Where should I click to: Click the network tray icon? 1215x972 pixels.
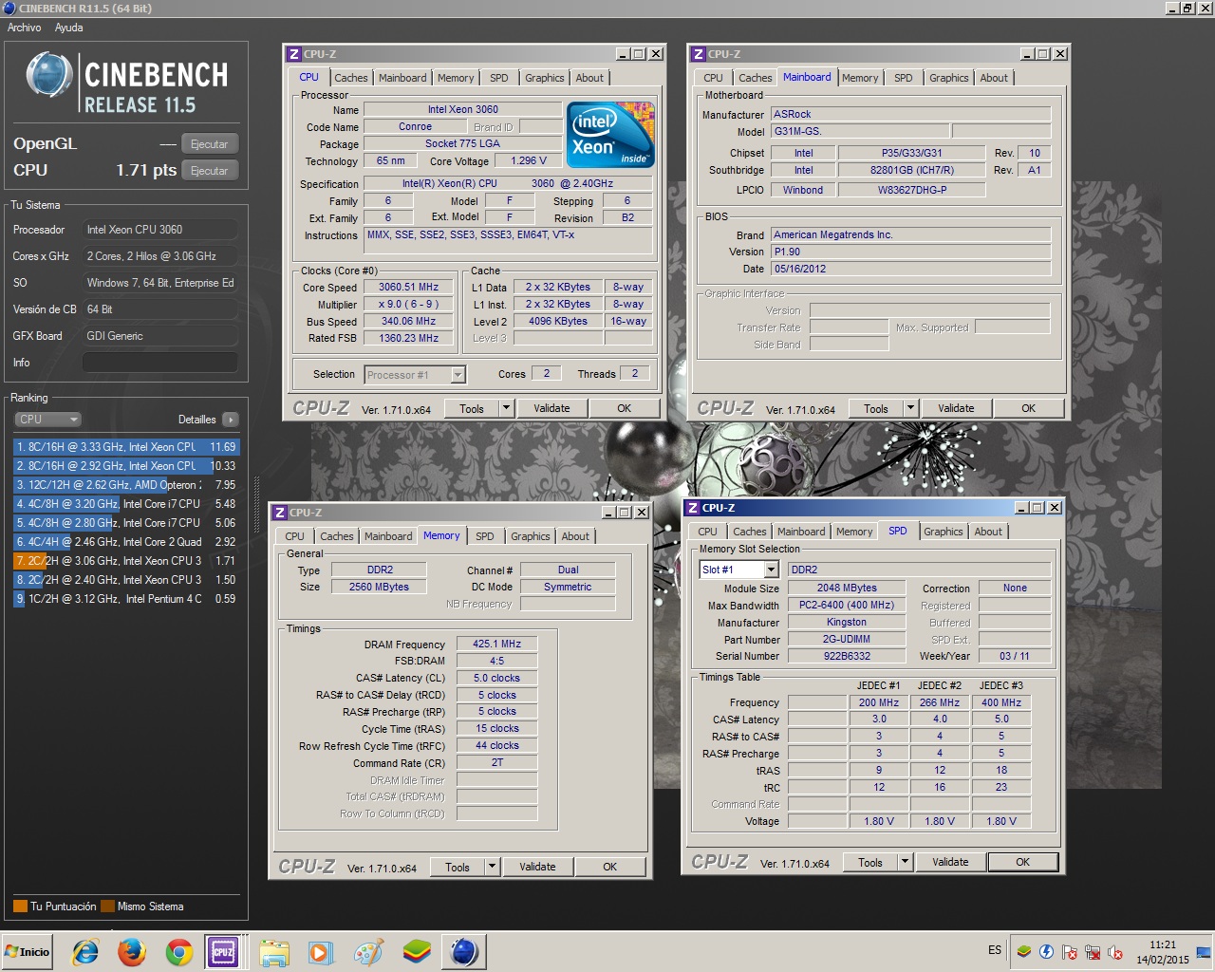tap(1093, 951)
